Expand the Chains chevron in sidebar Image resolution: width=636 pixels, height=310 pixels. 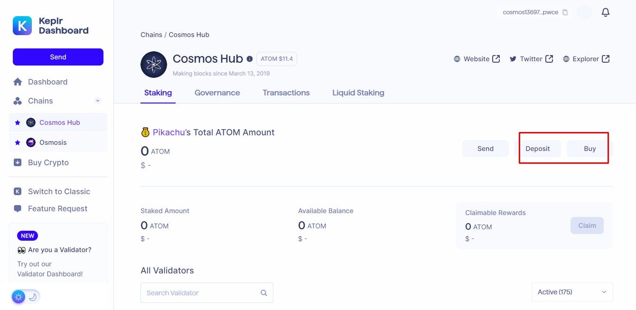(98, 101)
